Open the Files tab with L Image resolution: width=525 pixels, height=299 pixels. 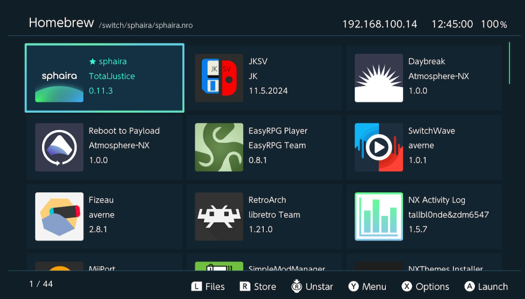click(208, 286)
